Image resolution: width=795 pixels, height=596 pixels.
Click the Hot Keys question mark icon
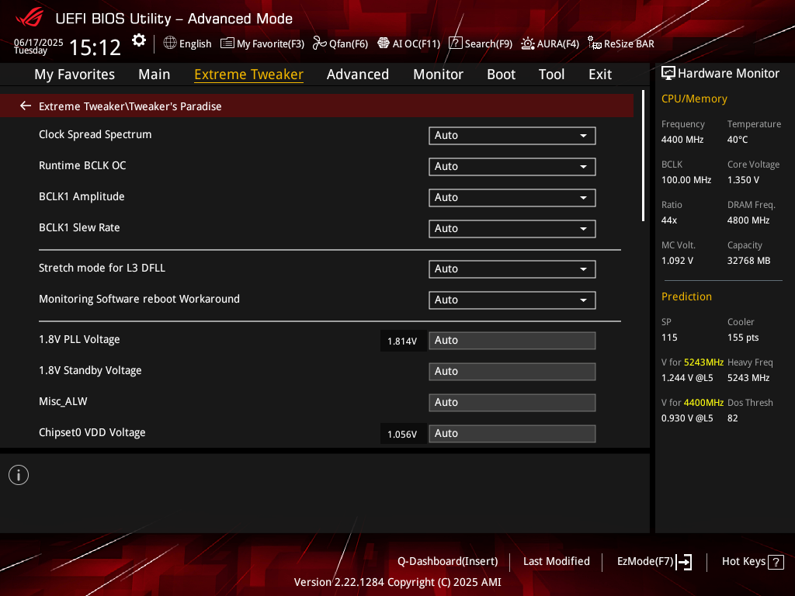pos(776,562)
